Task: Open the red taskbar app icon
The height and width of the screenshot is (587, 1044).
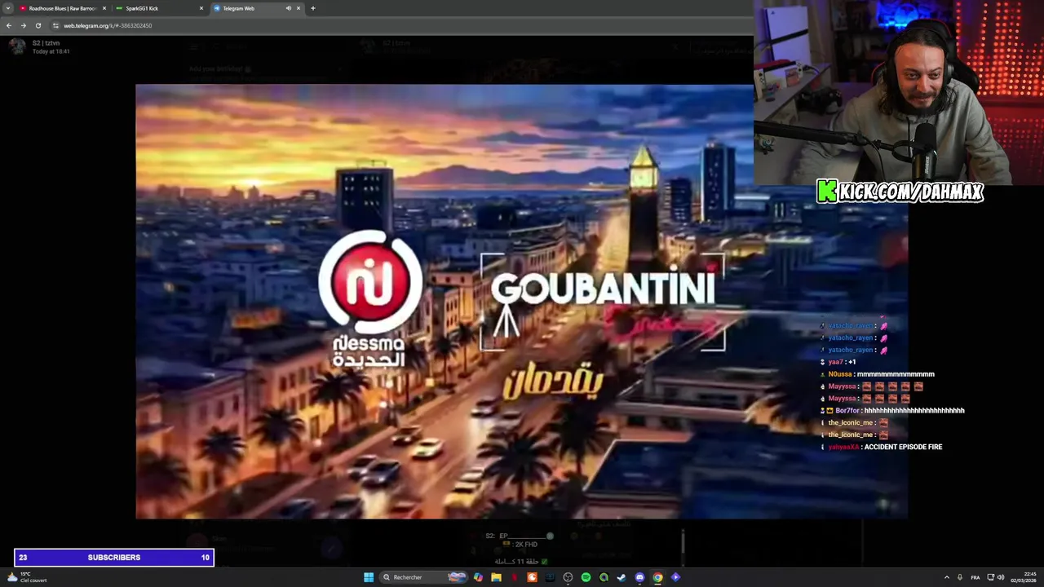Action: coord(514,577)
